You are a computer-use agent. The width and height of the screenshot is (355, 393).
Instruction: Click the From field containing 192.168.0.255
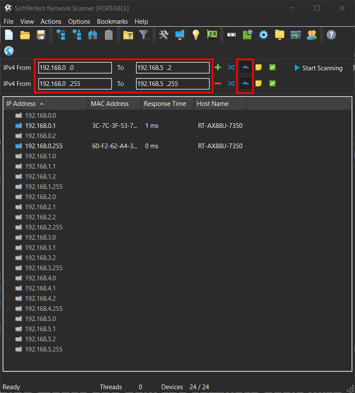[75, 84]
